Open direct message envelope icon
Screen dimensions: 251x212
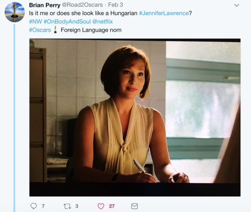(x=135, y=206)
